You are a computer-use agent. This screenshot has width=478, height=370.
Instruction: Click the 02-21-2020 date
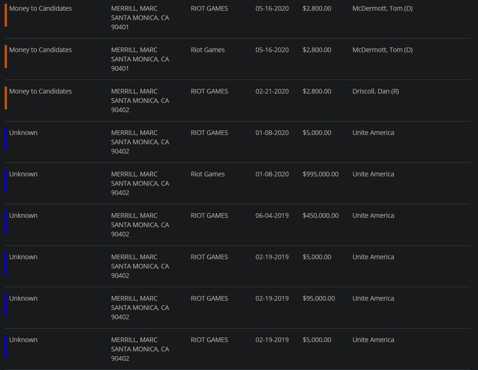click(x=272, y=91)
